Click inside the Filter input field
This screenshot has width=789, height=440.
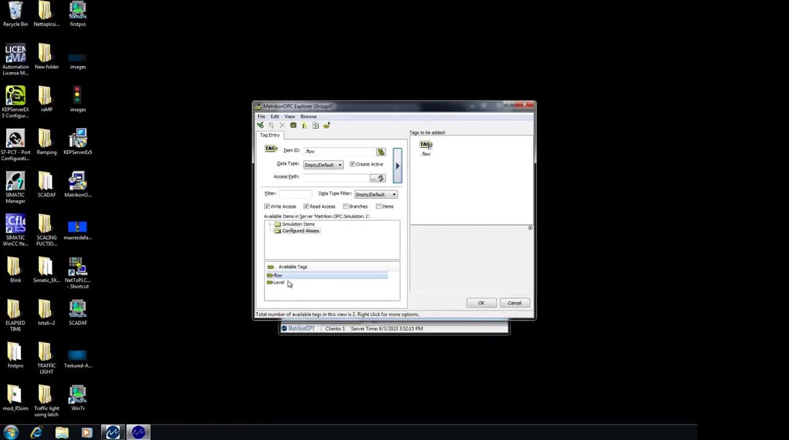295,194
